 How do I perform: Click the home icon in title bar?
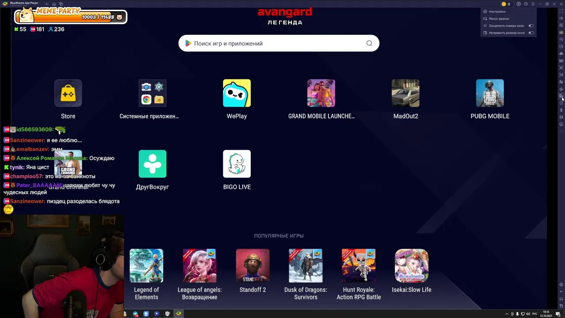click(54, 4)
